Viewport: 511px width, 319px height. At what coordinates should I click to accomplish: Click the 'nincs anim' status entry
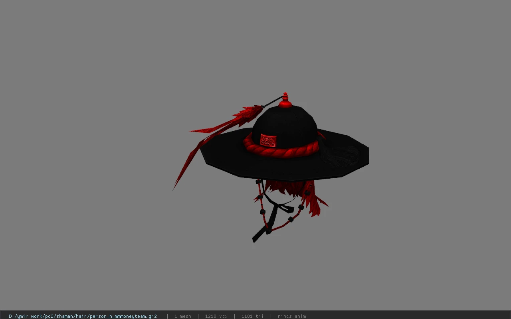[x=292, y=316]
